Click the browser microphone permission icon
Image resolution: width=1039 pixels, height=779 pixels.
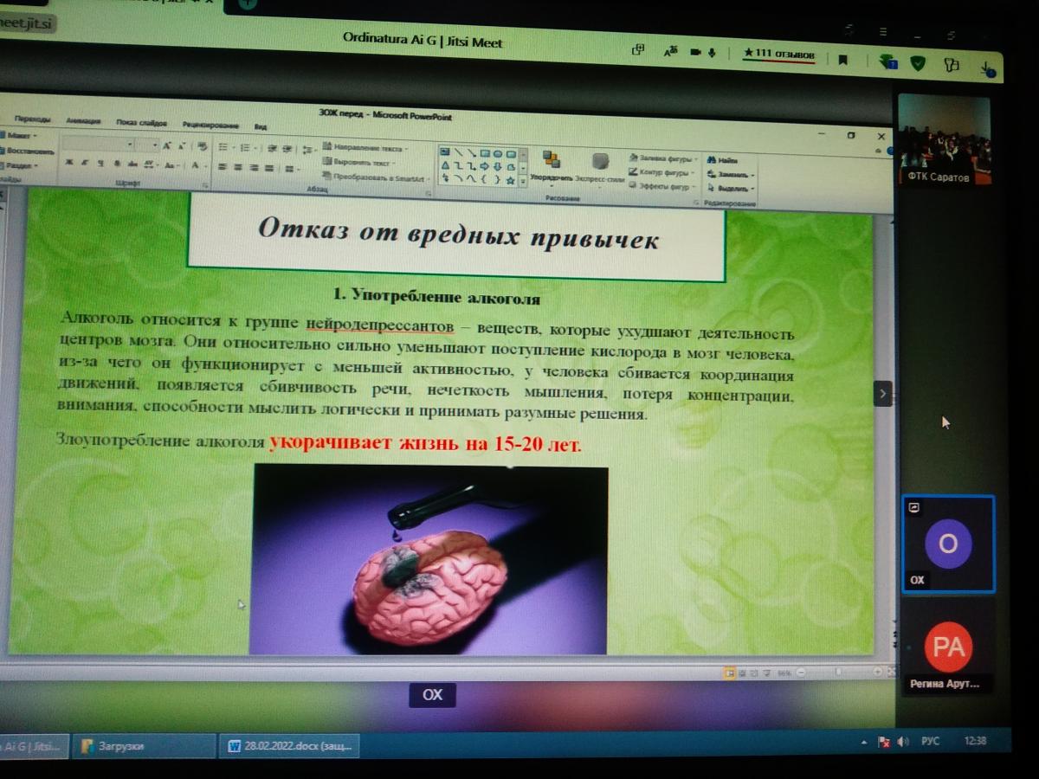click(712, 54)
